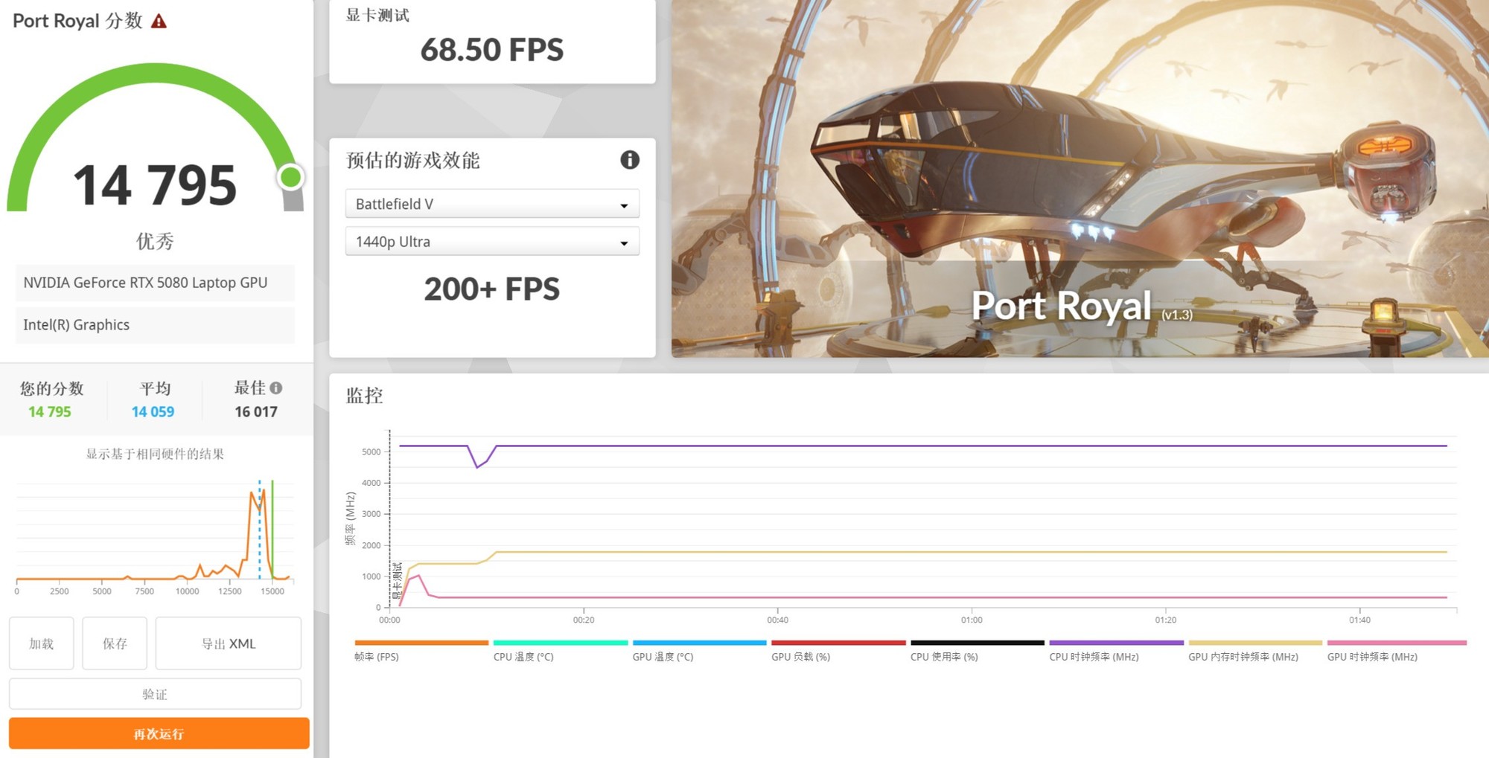Click purple CPU 时钟频率 legend swatch
Viewport: 1489px width, 758px height.
click(1116, 643)
